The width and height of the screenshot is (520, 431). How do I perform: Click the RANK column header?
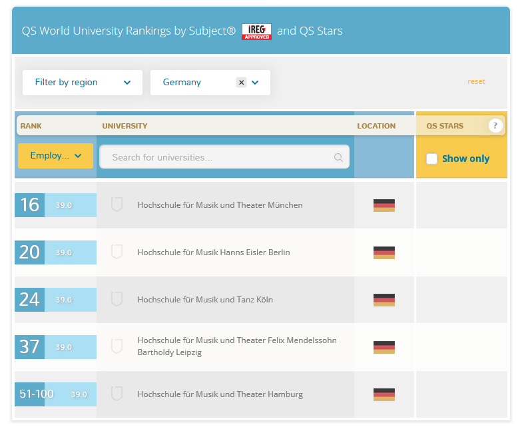click(31, 126)
